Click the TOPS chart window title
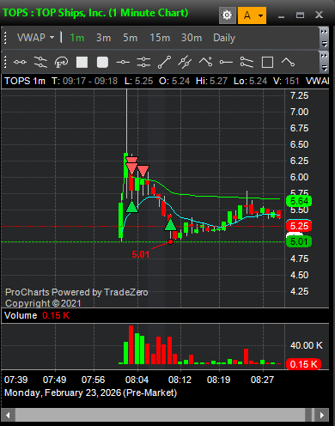This screenshot has height=426, width=335. pos(95,13)
